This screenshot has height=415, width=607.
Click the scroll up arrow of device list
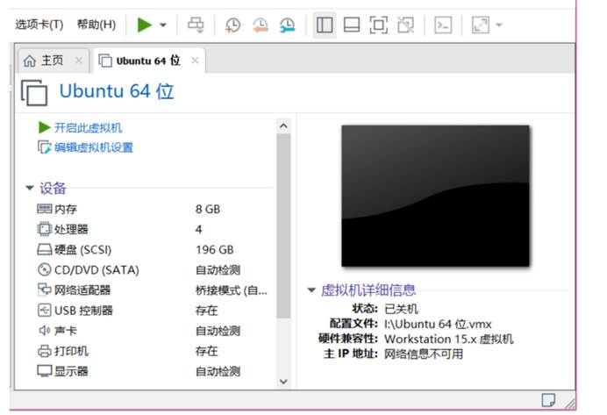click(x=283, y=125)
